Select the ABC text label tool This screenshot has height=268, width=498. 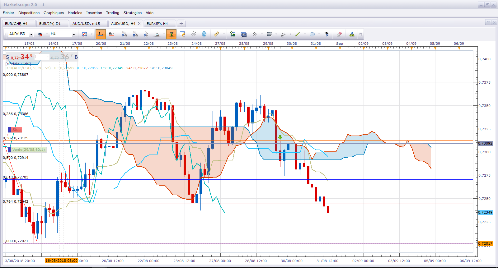(326, 34)
